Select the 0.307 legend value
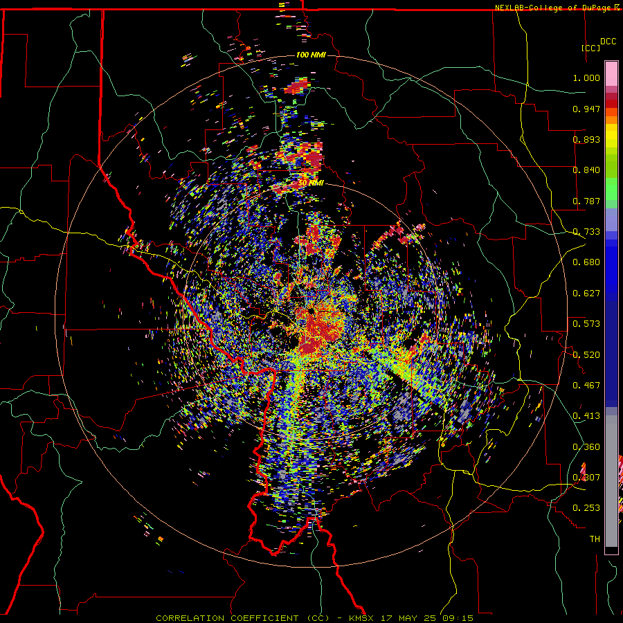Screen dimensions: 623x623 point(586,478)
